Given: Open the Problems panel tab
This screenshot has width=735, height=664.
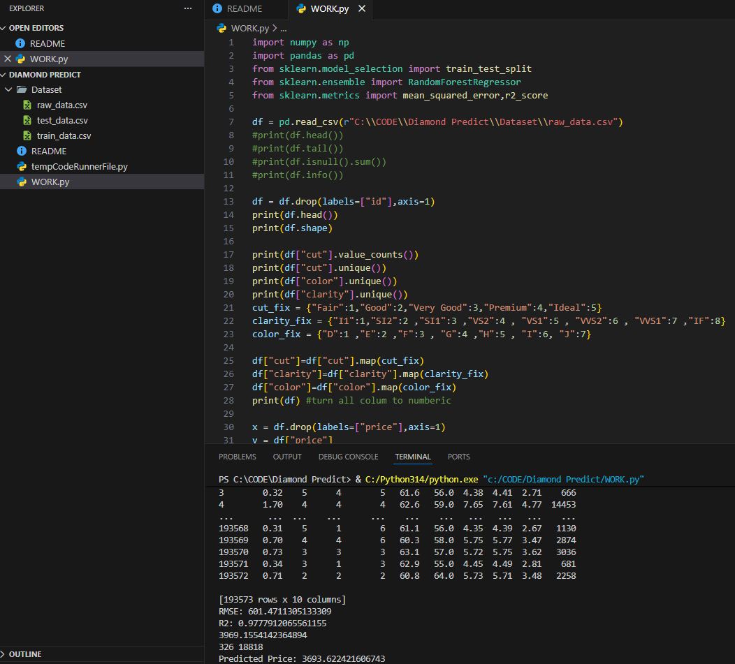Looking at the screenshot, I should point(237,457).
